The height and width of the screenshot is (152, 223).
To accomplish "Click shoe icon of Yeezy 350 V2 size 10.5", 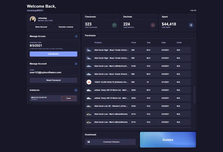I will click(x=89, y=98).
